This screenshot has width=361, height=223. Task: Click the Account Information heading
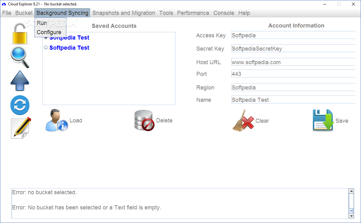pos(296,26)
